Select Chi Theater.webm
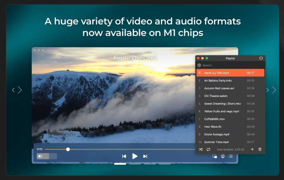 230,96
